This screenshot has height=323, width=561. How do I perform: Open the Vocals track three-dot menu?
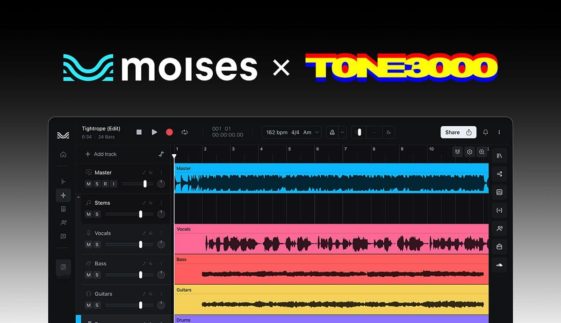pos(161,234)
